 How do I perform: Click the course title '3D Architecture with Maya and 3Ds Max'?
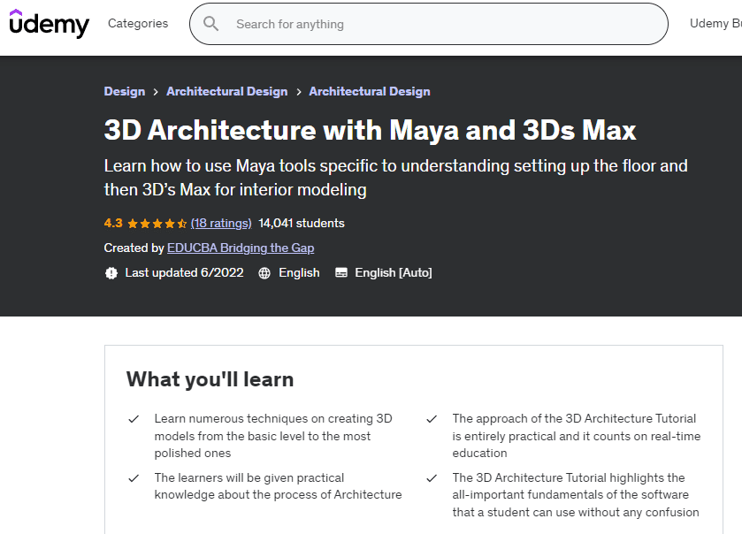click(370, 130)
